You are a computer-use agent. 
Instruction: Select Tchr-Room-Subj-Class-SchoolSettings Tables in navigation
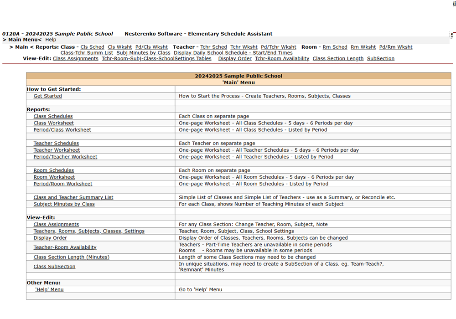click(x=156, y=58)
